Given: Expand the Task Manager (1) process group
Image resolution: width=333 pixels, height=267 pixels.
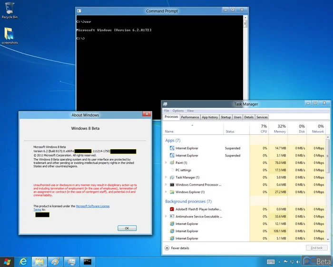Looking at the screenshot, I should [166, 177].
